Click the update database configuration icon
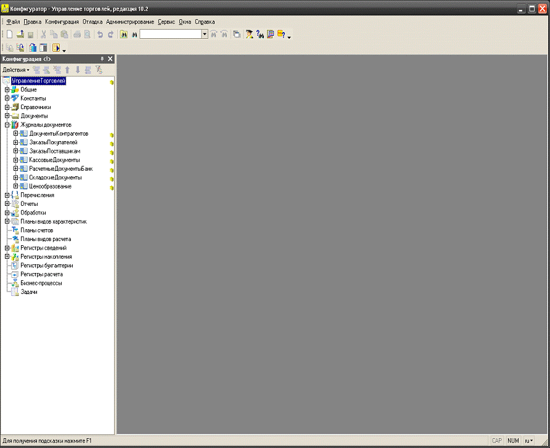 coord(33,47)
